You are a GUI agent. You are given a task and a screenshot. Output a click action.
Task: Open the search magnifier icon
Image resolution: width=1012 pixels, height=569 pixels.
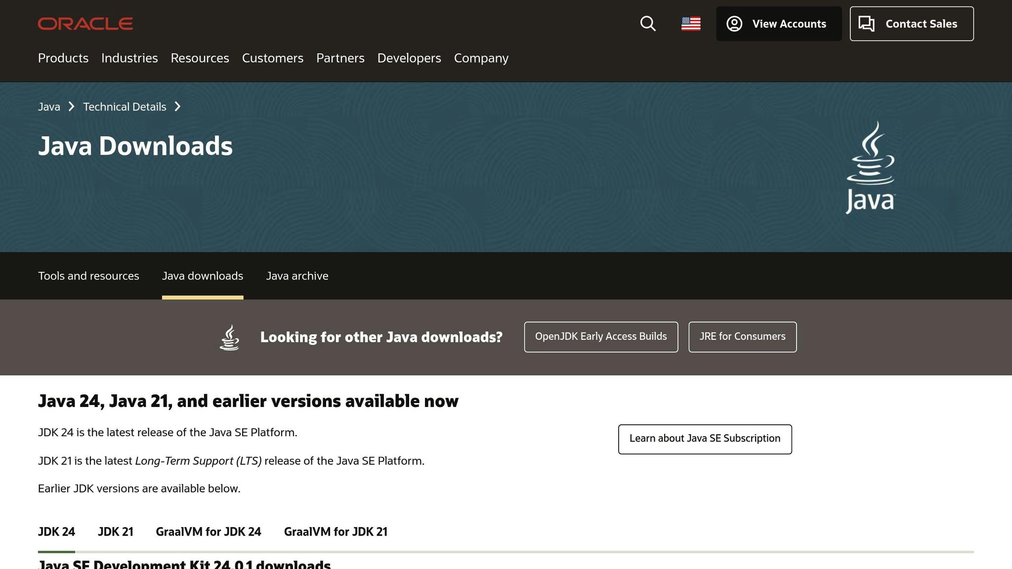coord(648,24)
